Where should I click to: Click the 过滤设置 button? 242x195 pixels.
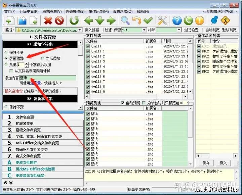(x=191, y=30)
